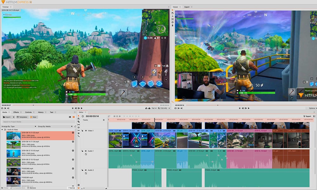The height and width of the screenshot is (190, 317).
Task: Click the Viewer scrub bar playhead
Action: pyautogui.click(x=218, y=105)
